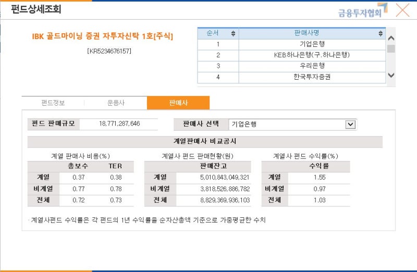Screen dimensions: 417x272
Task: Click the 계열 수익률 value 1.55
Action: tap(320, 177)
